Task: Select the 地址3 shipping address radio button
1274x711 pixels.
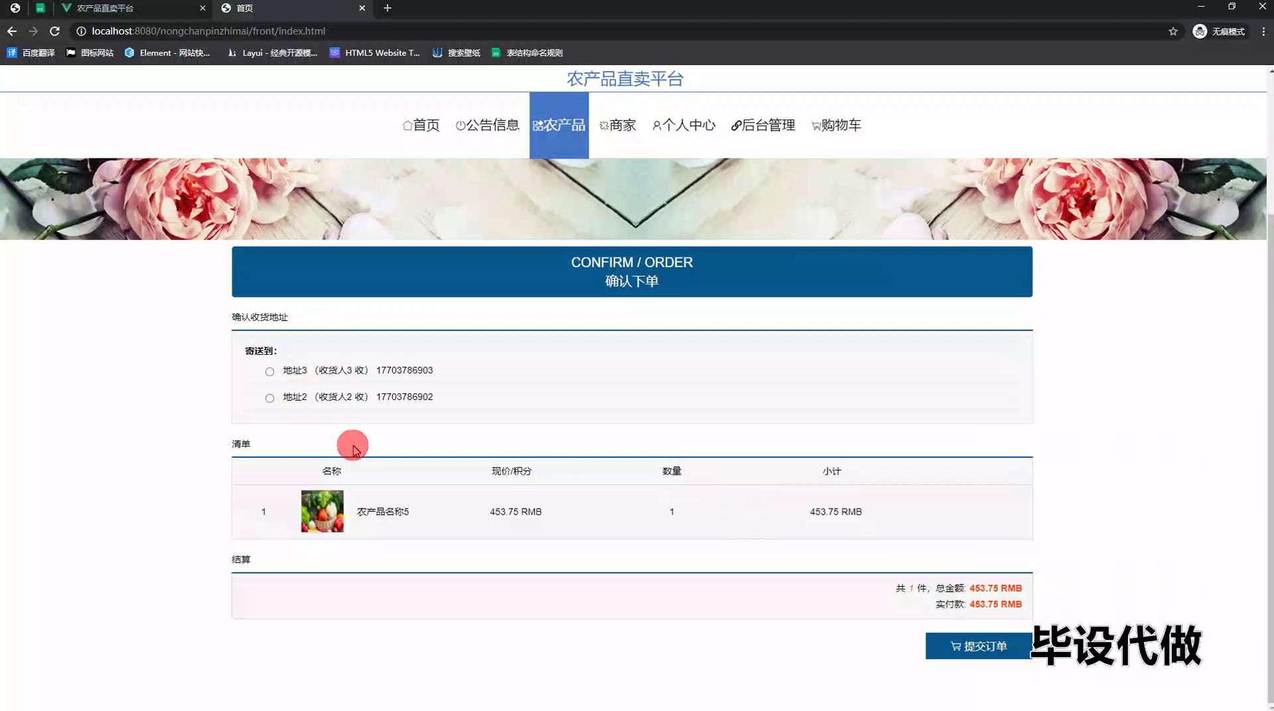Action: 269,371
